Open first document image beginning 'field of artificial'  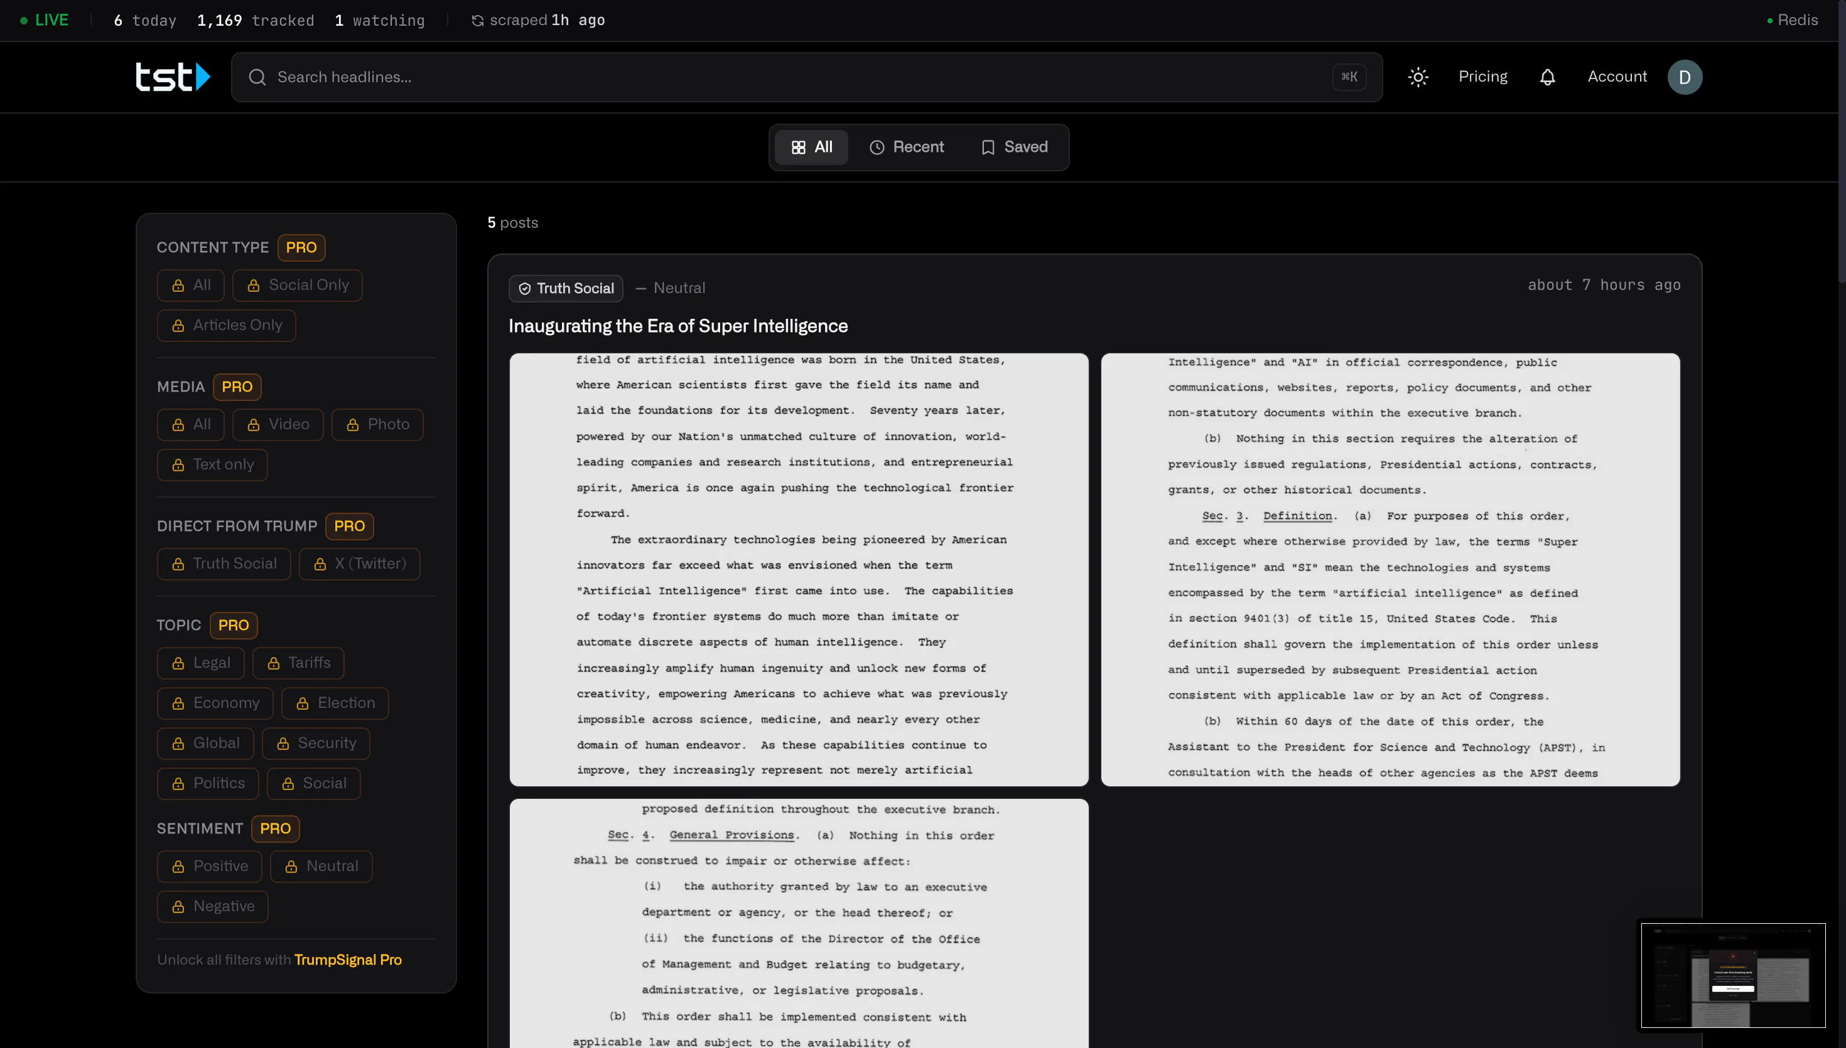(799, 569)
